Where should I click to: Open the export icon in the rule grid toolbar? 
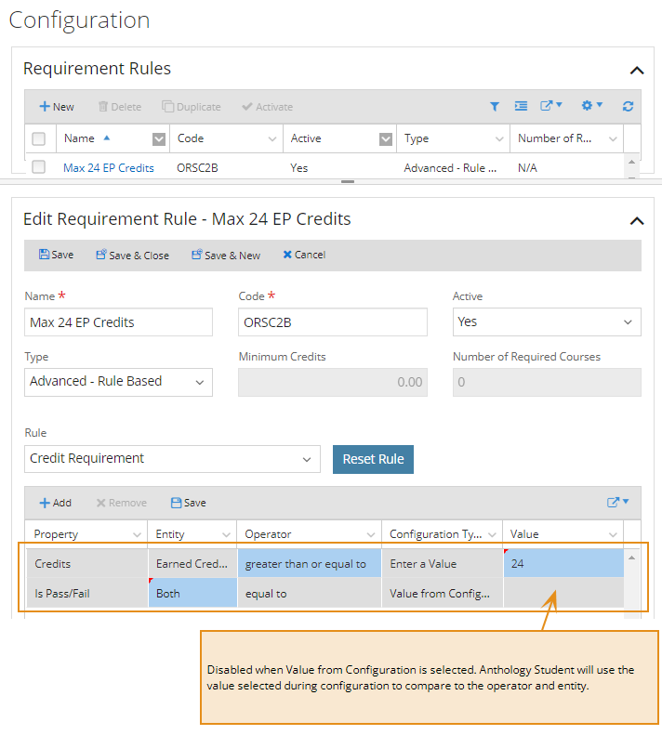click(617, 502)
